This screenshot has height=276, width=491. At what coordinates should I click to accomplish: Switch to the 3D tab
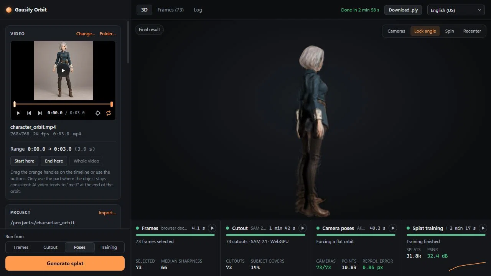pos(144,10)
